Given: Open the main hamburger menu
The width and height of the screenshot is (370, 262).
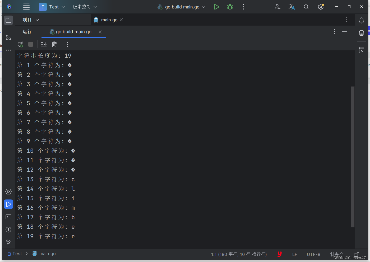Looking at the screenshot, I should click(x=26, y=7).
